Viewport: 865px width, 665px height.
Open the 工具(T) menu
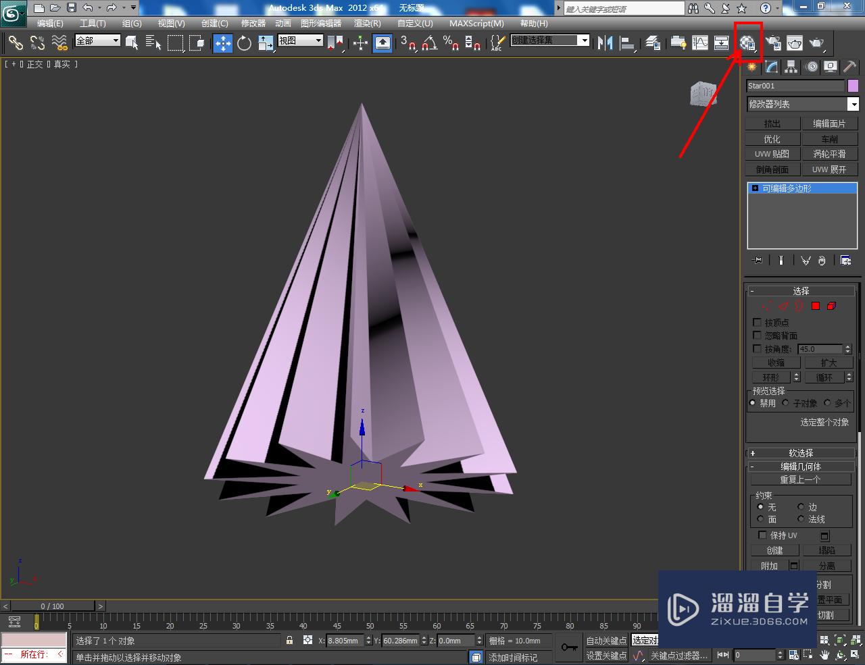click(93, 23)
